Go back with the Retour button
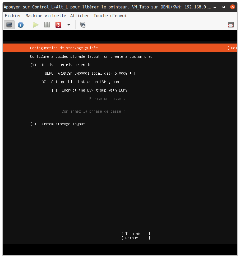This screenshot has height=258, width=240. point(136,238)
